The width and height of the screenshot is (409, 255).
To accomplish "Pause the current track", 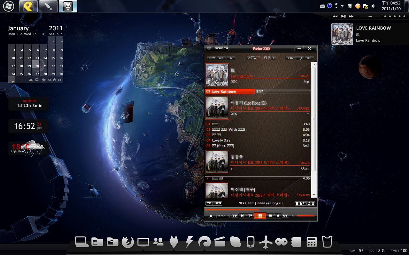I will (x=260, y=216).
